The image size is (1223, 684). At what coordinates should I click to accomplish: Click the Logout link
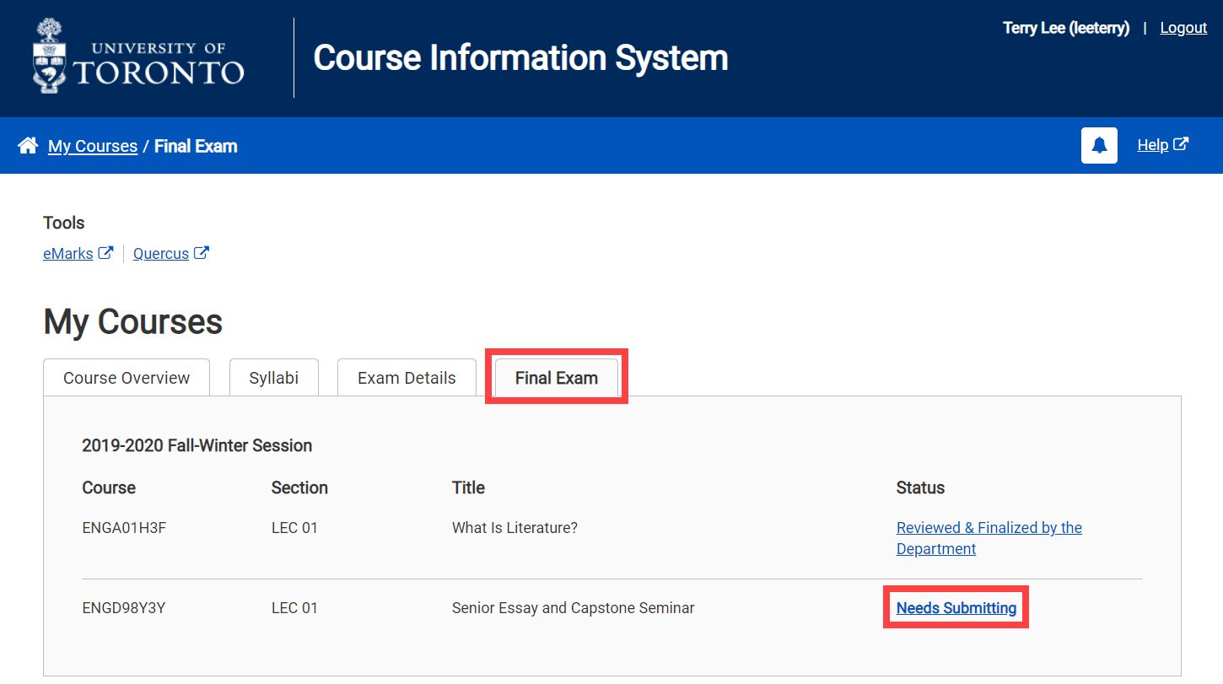click(1183, 28)
